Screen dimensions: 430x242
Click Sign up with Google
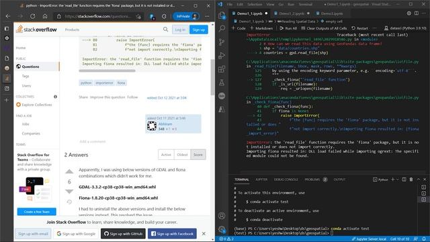(76, 234)
